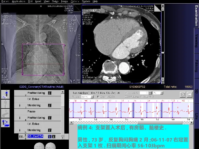Viewport: 199px width, 149px height.
Task: Click ECG scrollbar left arrow
Action: 71,123
